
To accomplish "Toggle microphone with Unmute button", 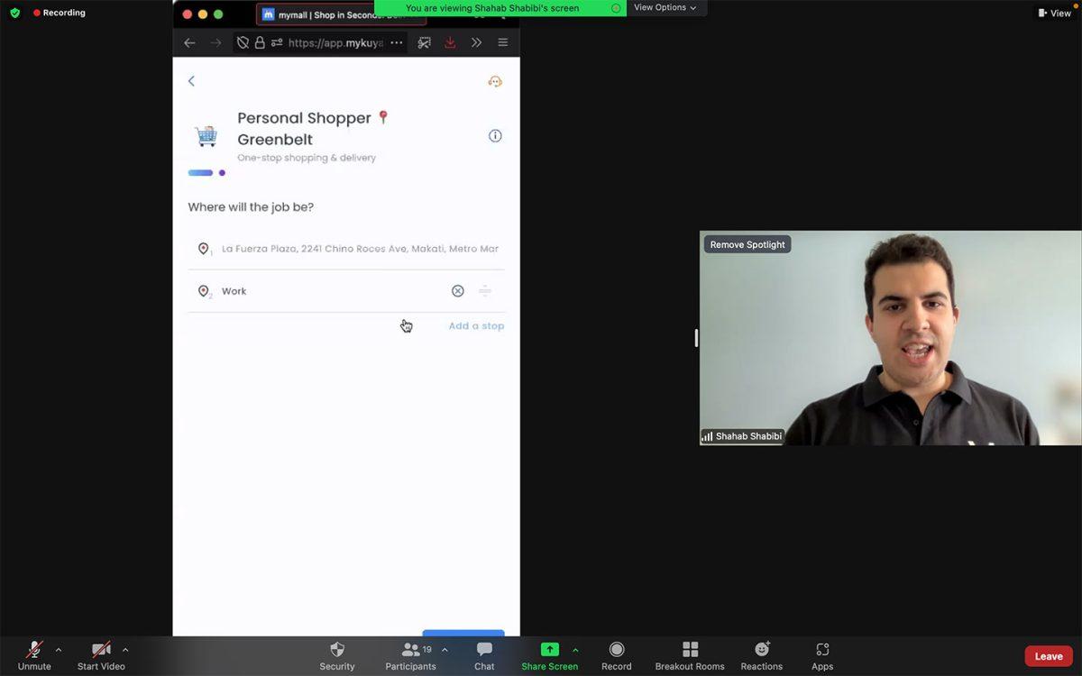I will pyautogui.click(x=34, y=654).
